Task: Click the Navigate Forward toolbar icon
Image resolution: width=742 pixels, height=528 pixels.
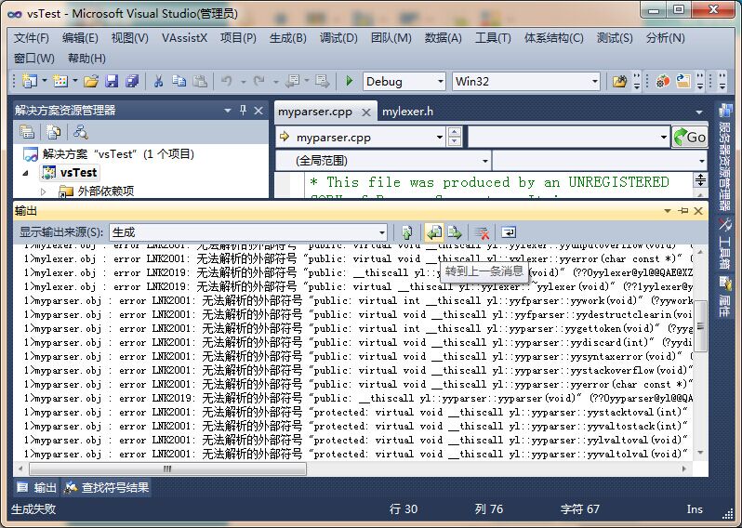Action: coord(323,82)
